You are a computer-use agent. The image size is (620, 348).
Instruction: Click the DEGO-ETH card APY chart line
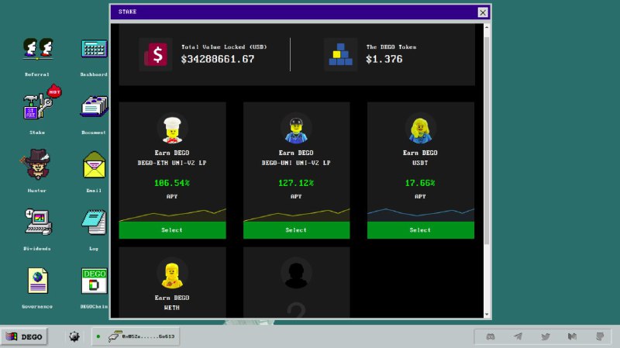[x=172, y=215]
